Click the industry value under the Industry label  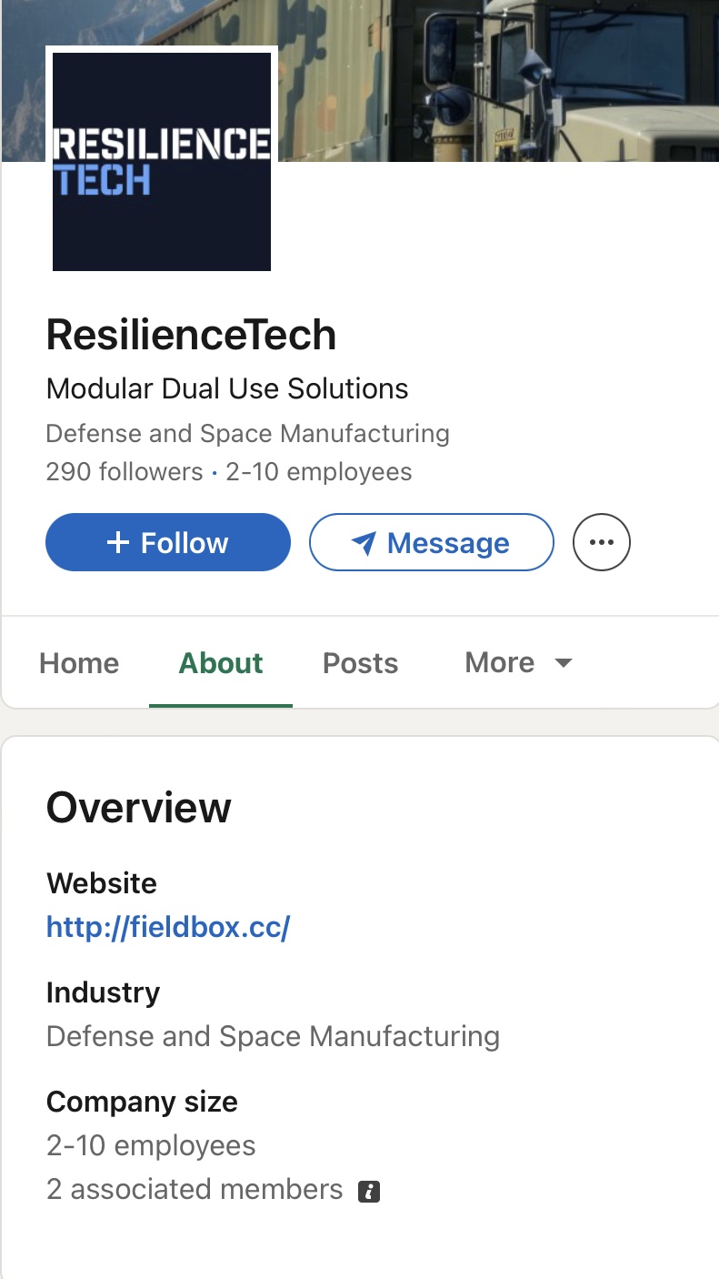(x=273, y=1037)
